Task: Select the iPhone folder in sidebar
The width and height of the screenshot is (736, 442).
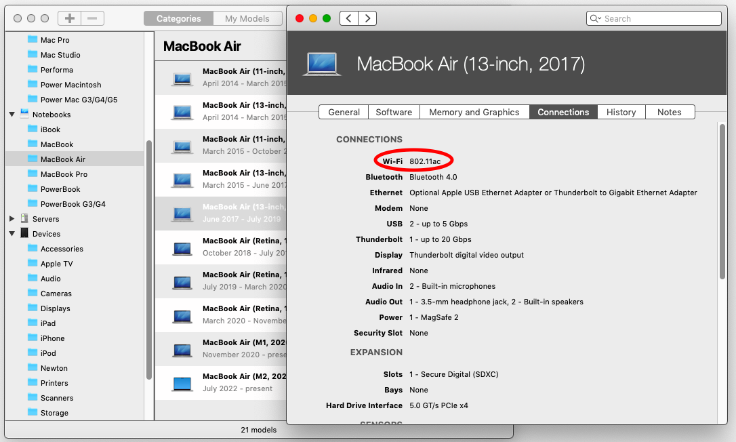Action: tap(52, 338)
